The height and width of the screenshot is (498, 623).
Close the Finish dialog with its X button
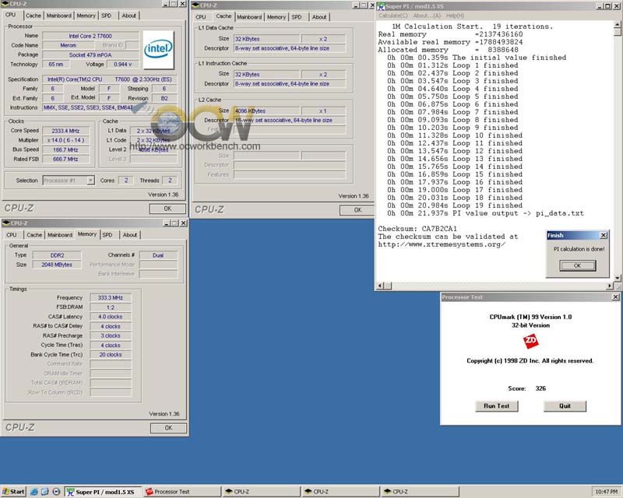click(x=604, y=235)
